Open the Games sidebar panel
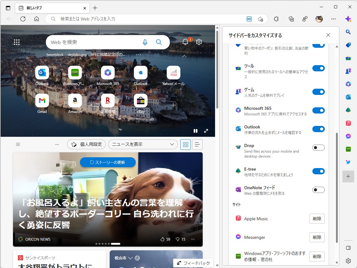Image resolution: width=357 pixels, height=268 pixels. click(x=348, y=71)
